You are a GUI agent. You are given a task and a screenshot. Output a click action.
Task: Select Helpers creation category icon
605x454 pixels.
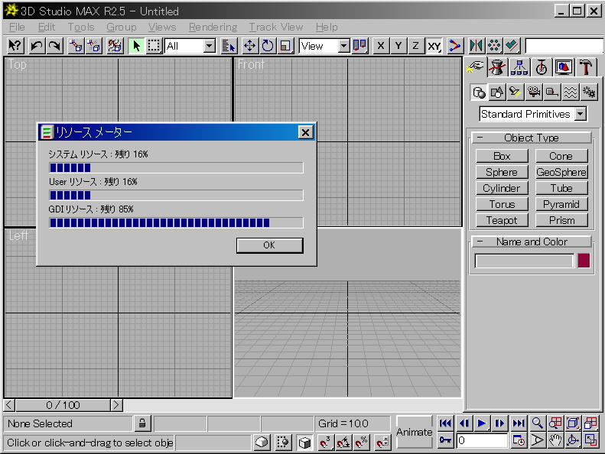tap(552, 92)
